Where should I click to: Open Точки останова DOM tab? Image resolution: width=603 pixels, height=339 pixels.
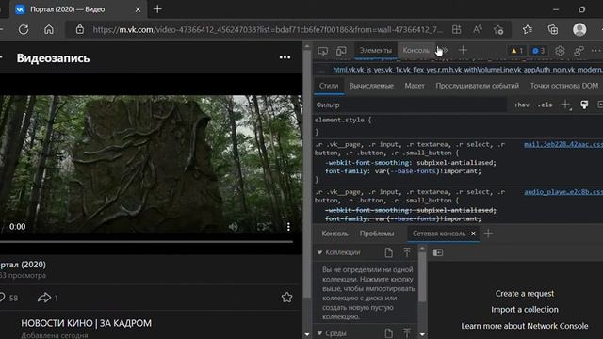click(564, 86)
